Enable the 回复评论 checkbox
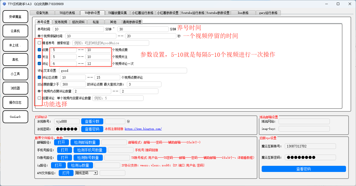 (x=39, y=98)
